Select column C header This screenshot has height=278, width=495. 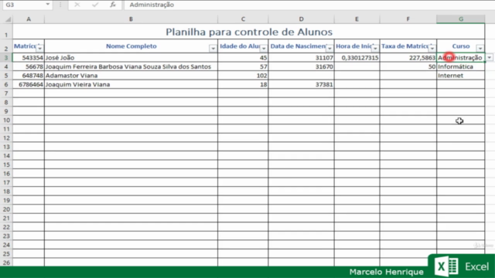click(243, 19)
